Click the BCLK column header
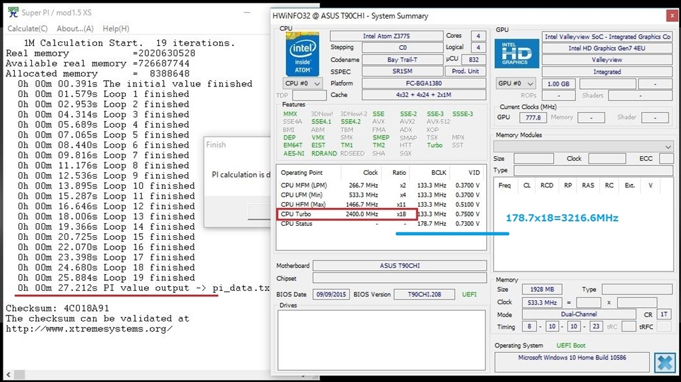The image size is (681, 382). pos(439,172)
